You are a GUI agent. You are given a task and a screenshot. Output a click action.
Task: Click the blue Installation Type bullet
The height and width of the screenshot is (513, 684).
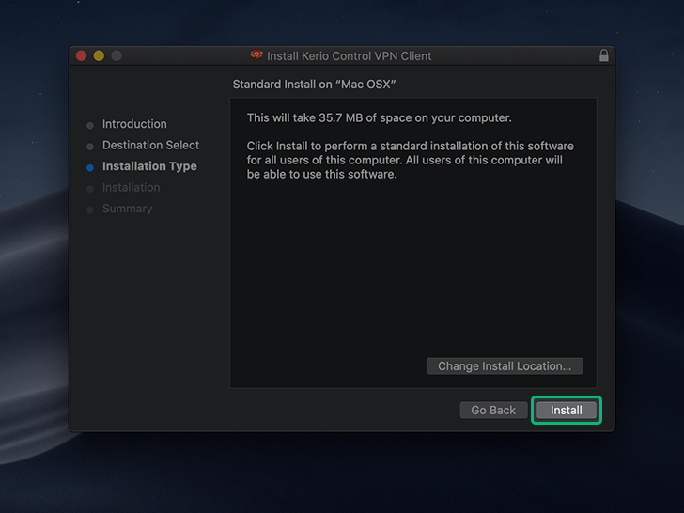tap(90, 167)
